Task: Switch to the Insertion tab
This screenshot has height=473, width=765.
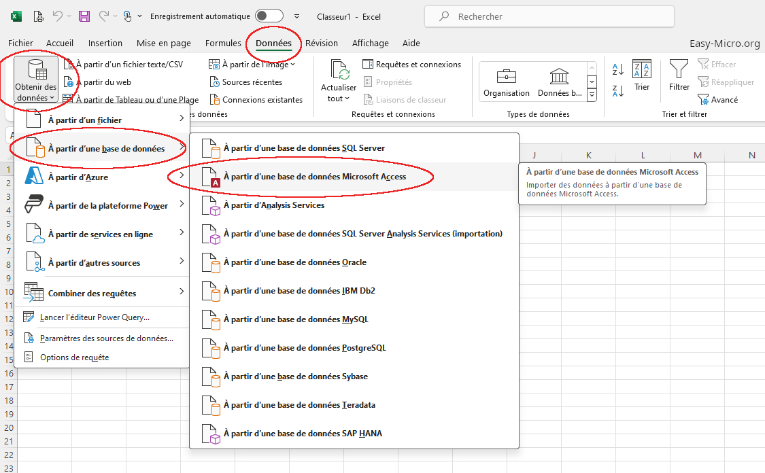Action: [x=105, y=43]
